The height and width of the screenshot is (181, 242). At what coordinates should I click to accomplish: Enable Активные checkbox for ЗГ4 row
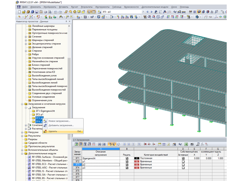[183, 168]
